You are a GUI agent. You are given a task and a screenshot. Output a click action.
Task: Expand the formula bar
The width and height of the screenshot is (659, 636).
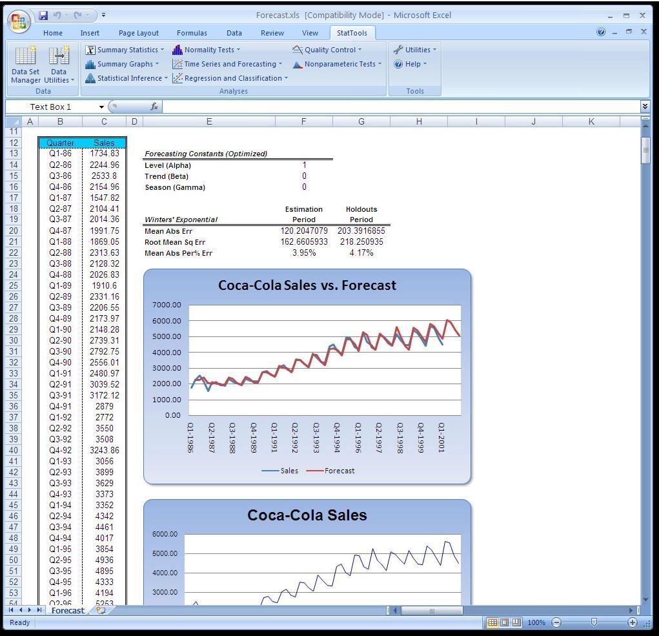tap(645, 107)
